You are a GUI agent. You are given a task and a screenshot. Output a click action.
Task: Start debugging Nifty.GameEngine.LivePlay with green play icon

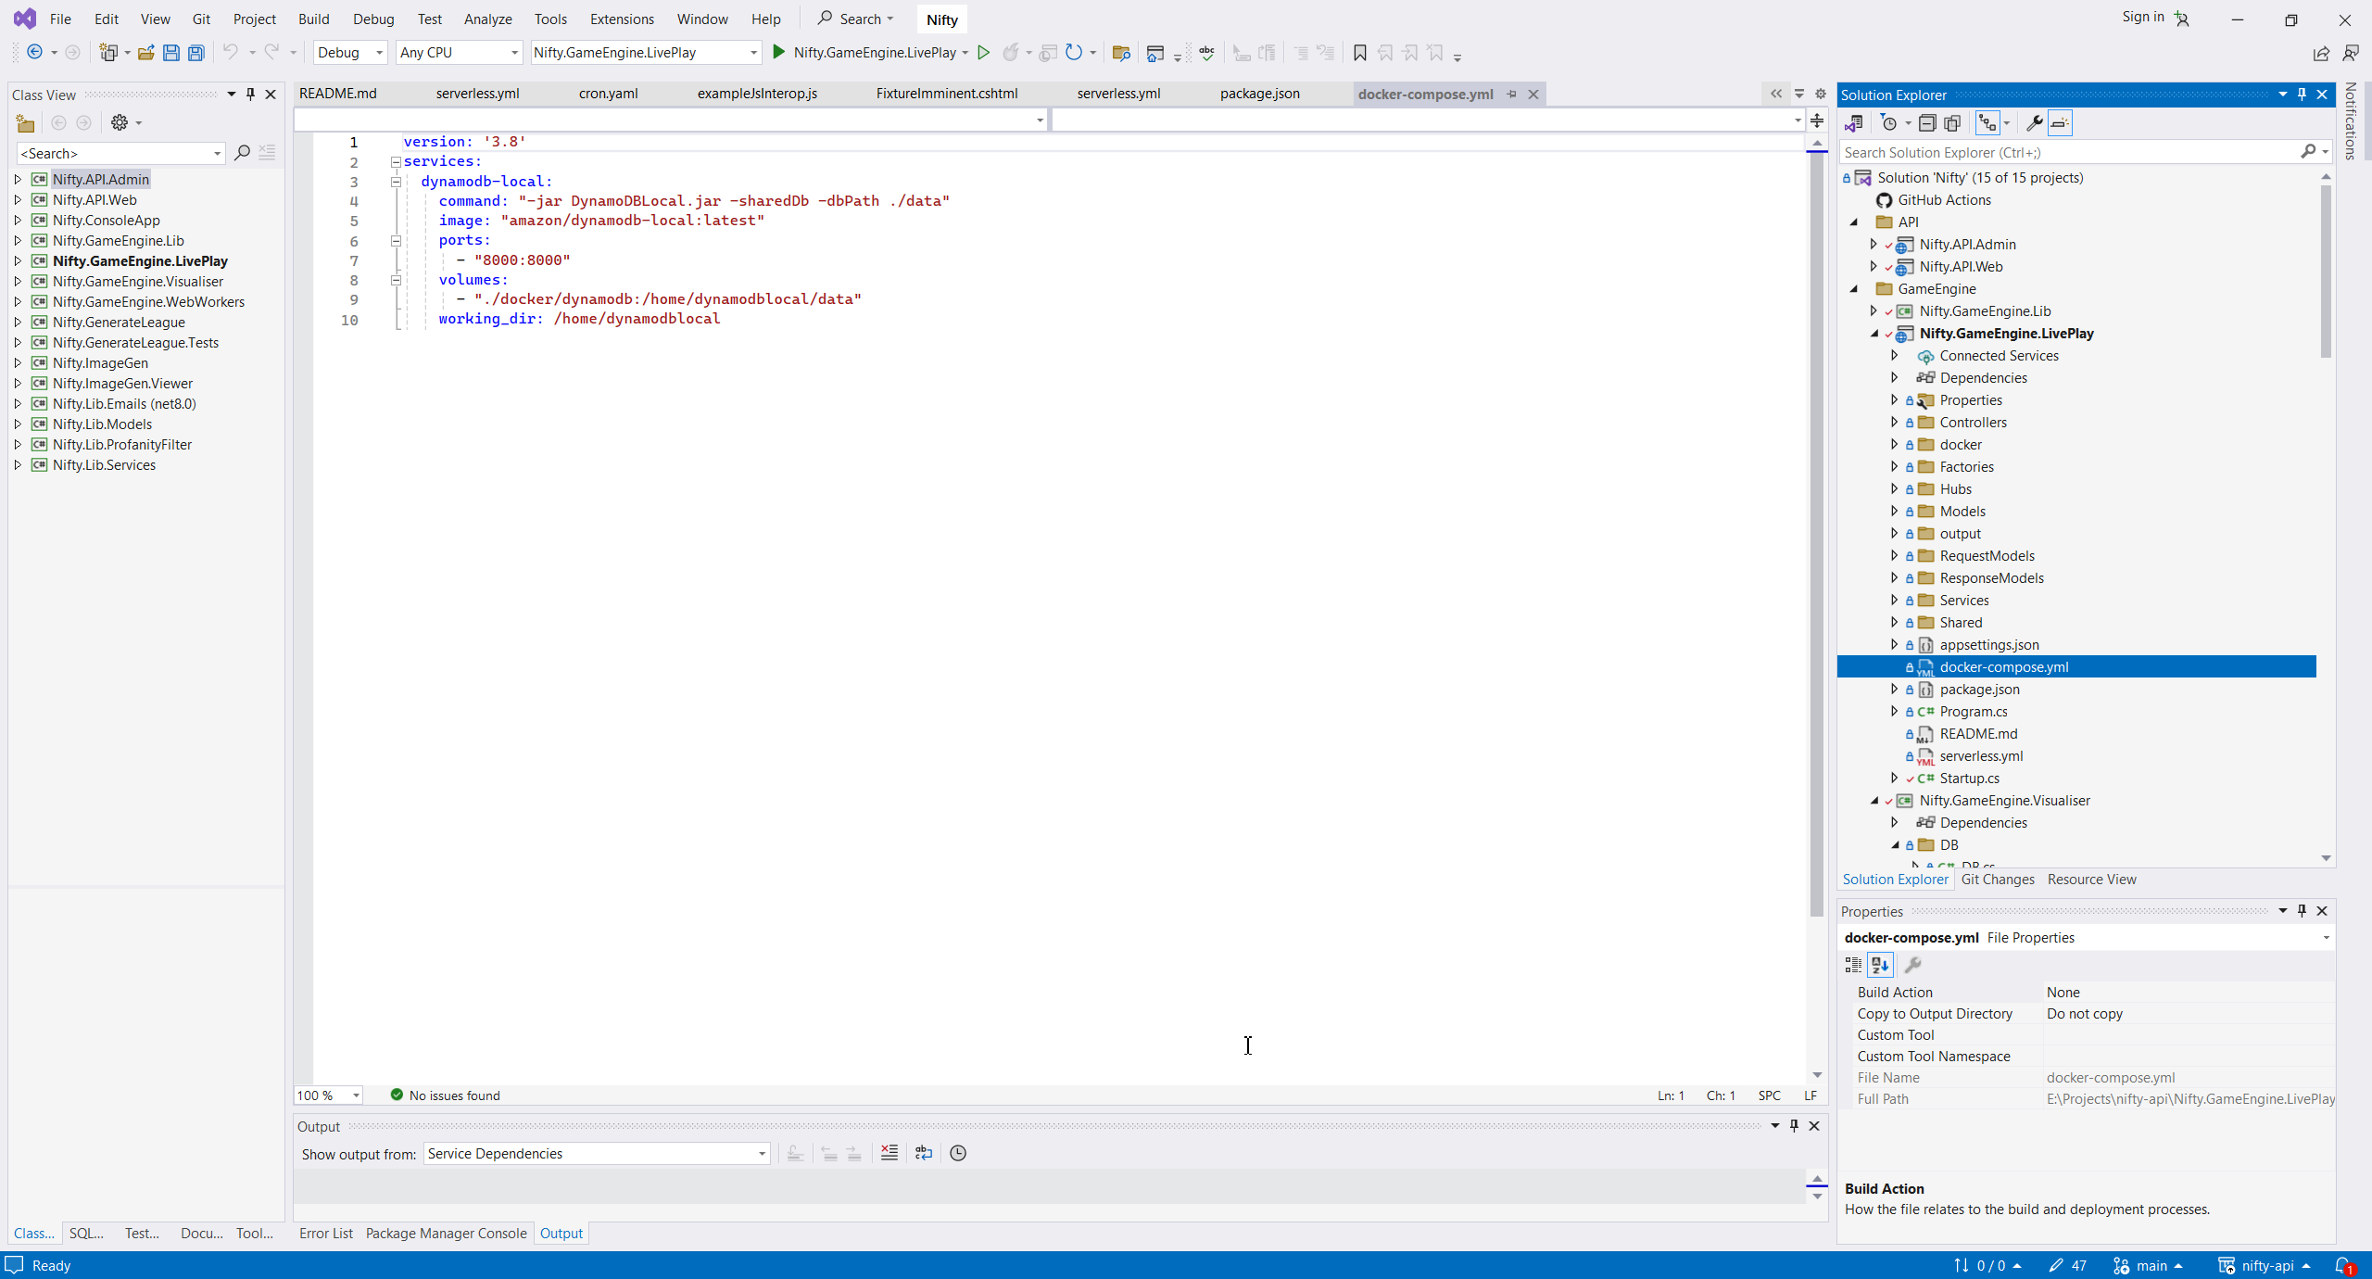click(779, 53)
